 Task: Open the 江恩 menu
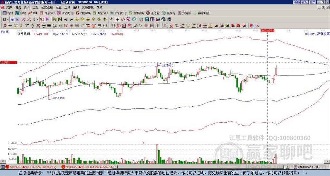pyautogui.click(x=35, y=7)
